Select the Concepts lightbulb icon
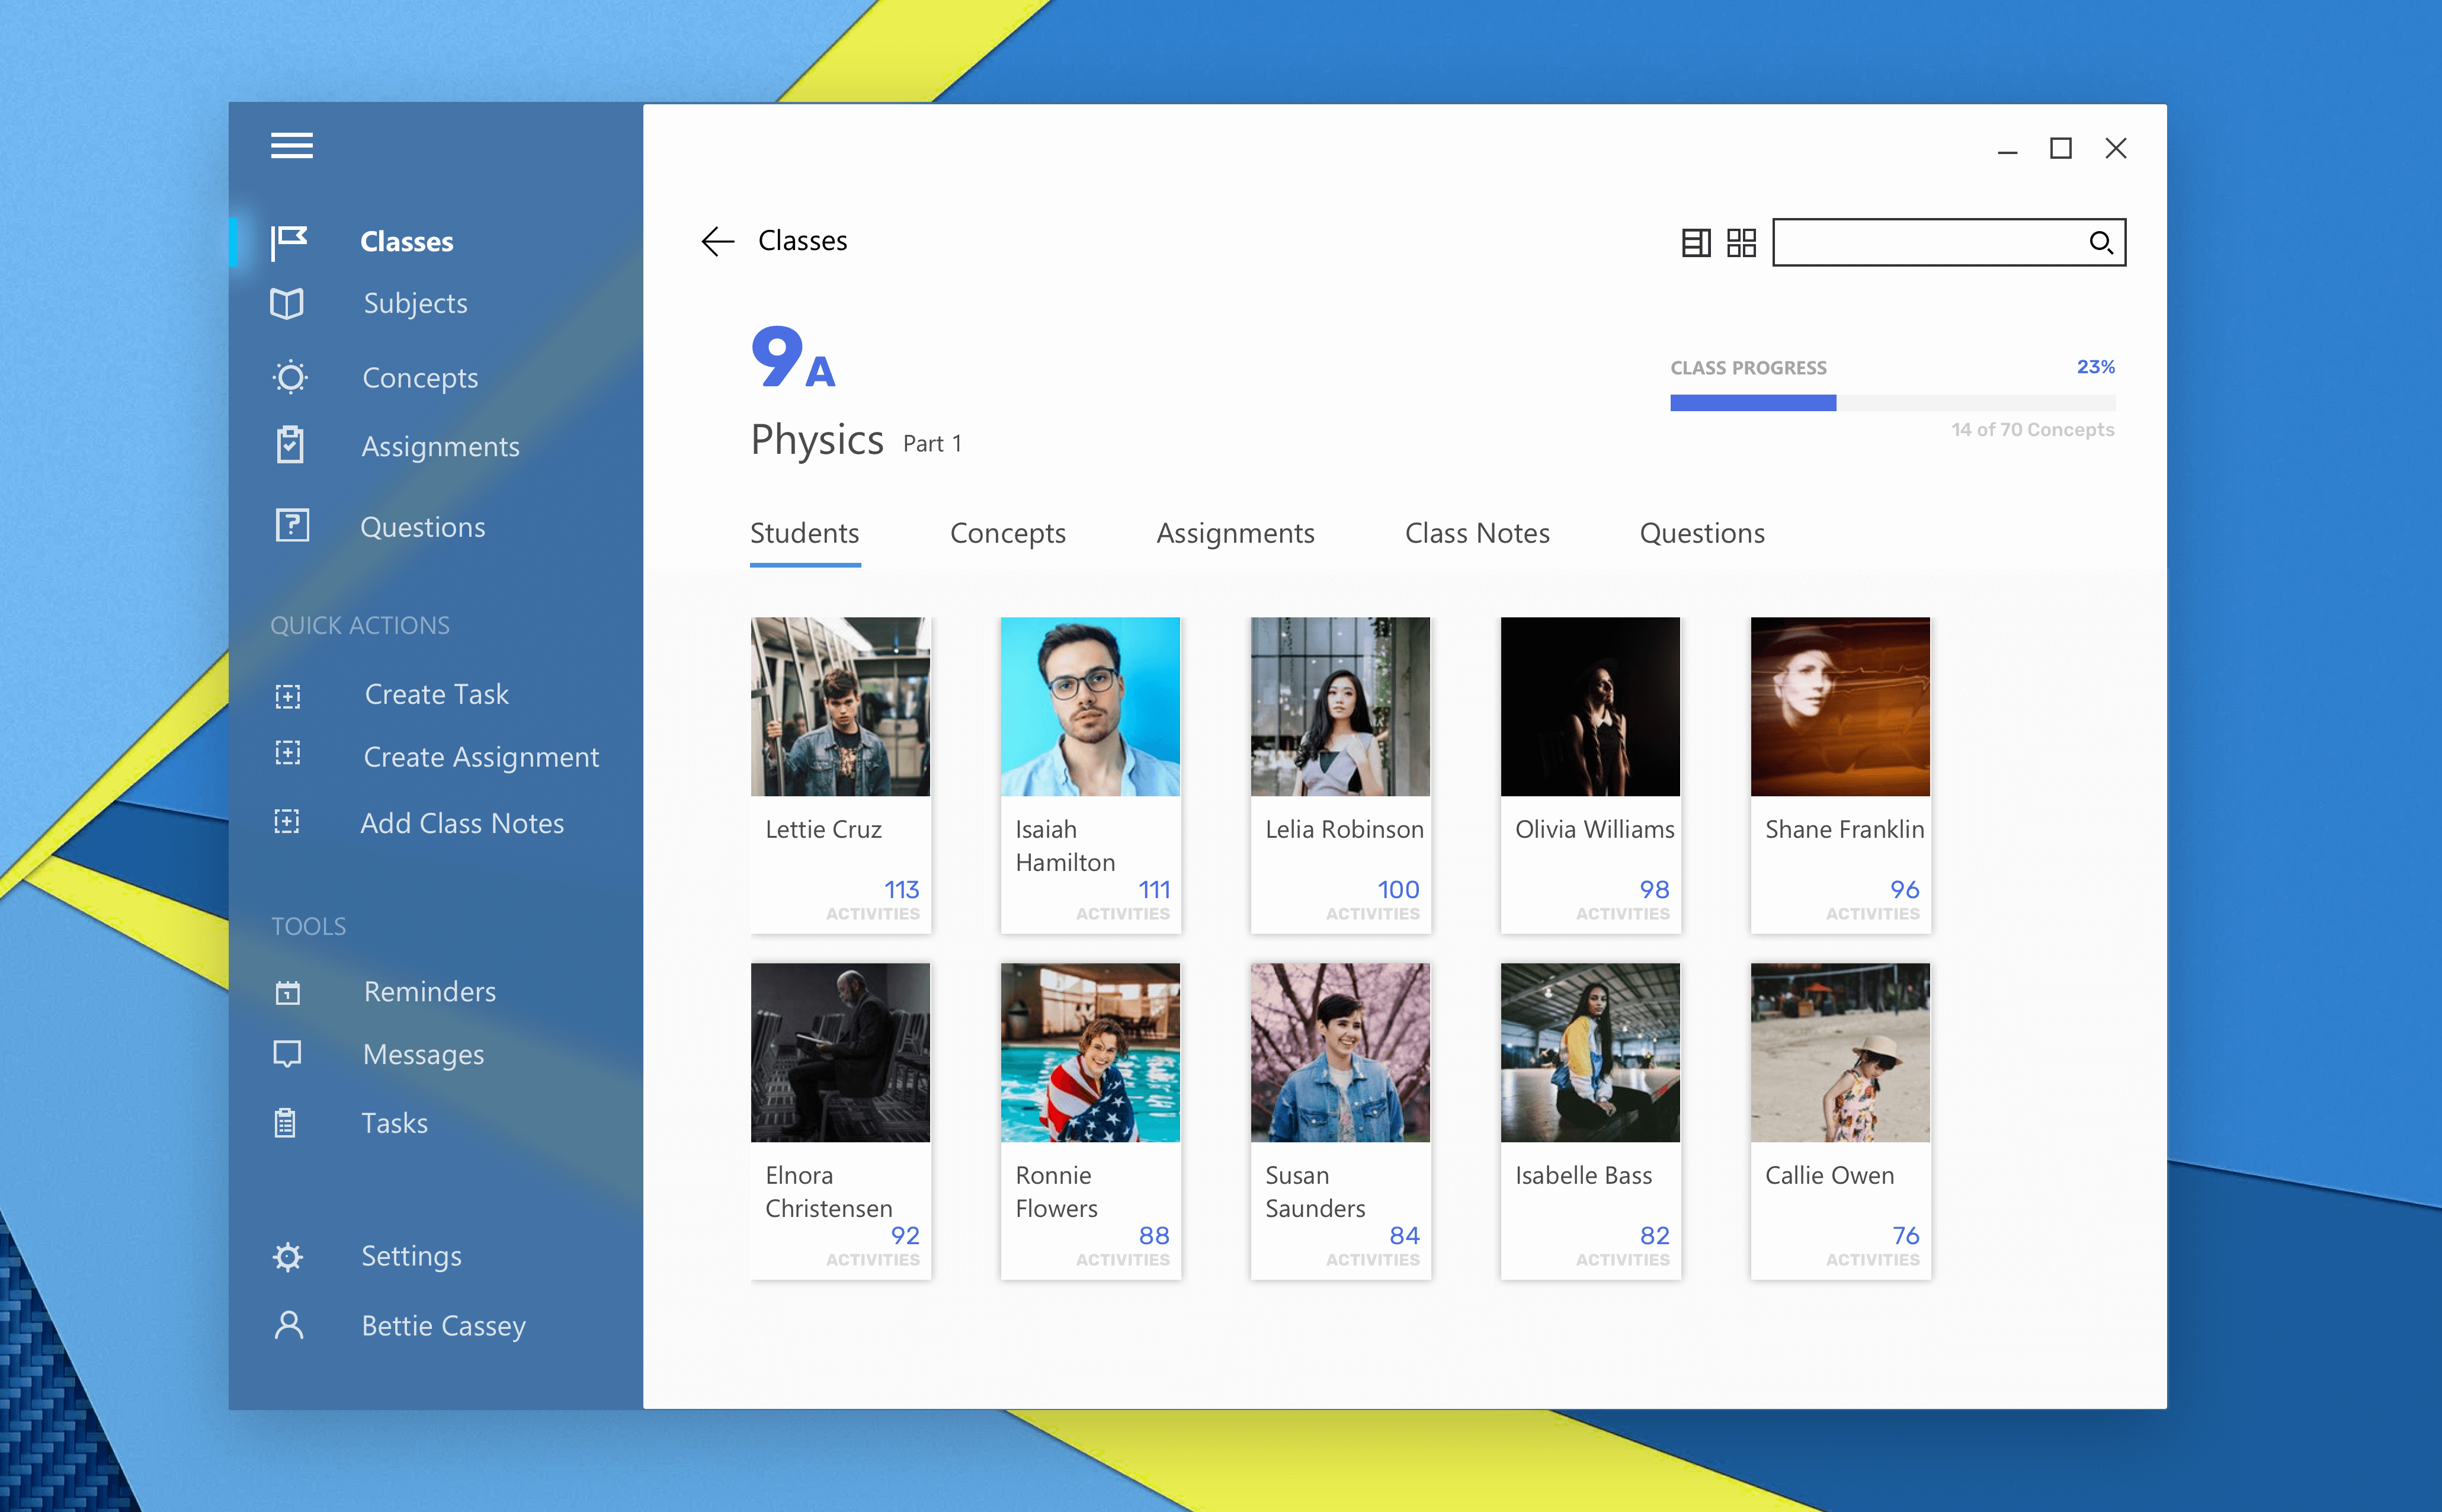Viewport: 2442px width, 1512px height. pyautogui.click(x=290, y=377)
